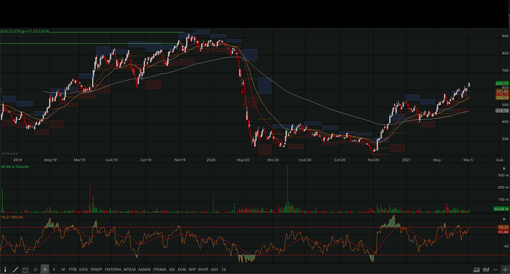Select the E weekly timeframe button
The width and height of the screenshot is (510, 274).
click(54, 269)
